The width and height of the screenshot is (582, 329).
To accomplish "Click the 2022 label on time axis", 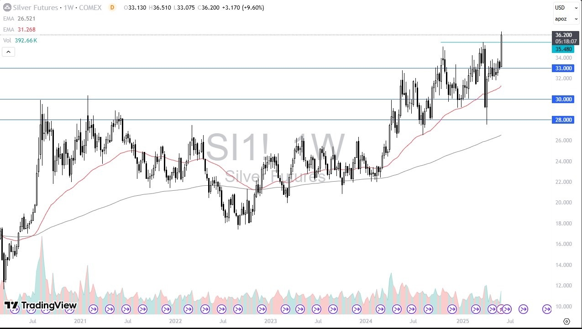I will click(176, 321).
